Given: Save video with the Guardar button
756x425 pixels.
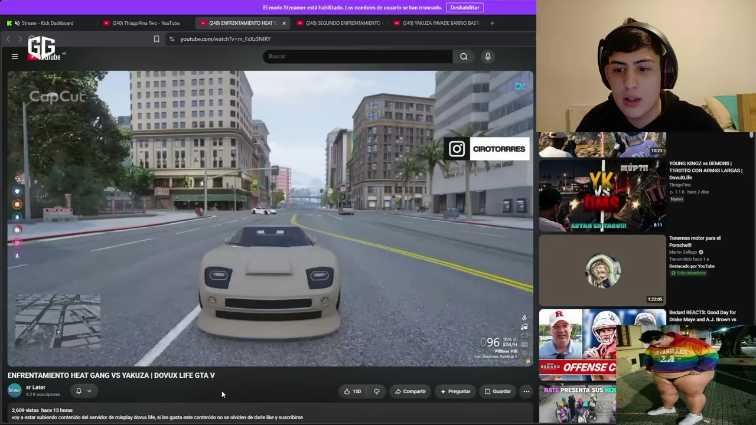Looking at the screenshot, I should point(498,391).
